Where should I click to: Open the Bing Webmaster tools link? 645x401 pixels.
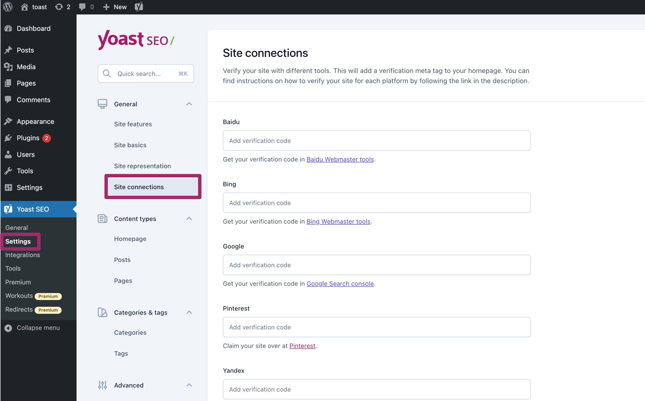click(x=338, y=221)
